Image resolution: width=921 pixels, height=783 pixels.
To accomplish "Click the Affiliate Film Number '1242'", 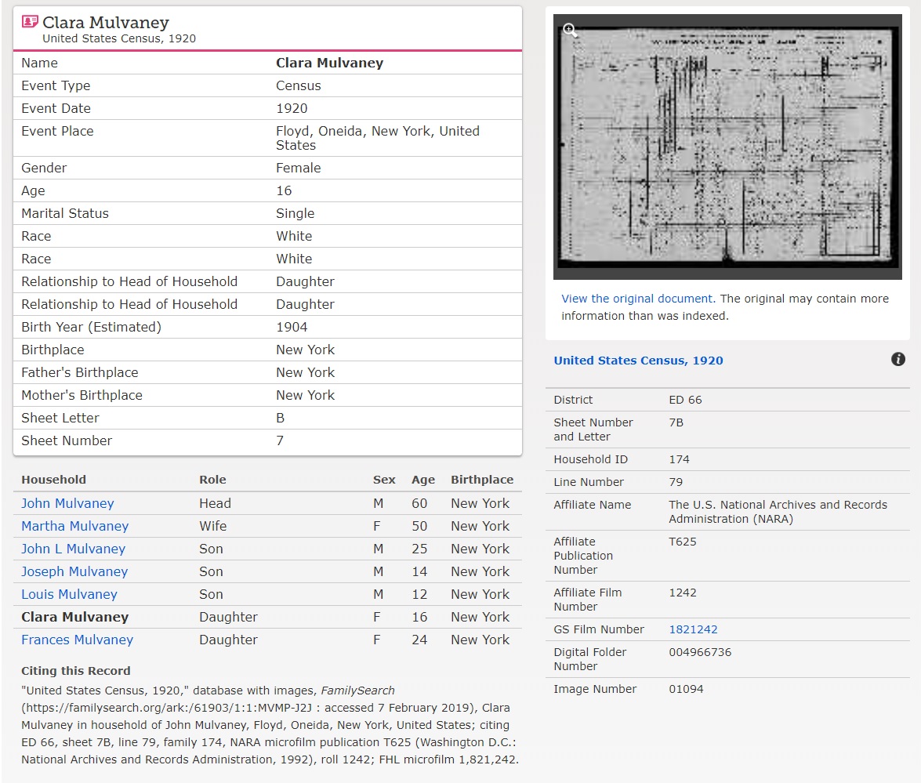I will [x=682, y=593].
